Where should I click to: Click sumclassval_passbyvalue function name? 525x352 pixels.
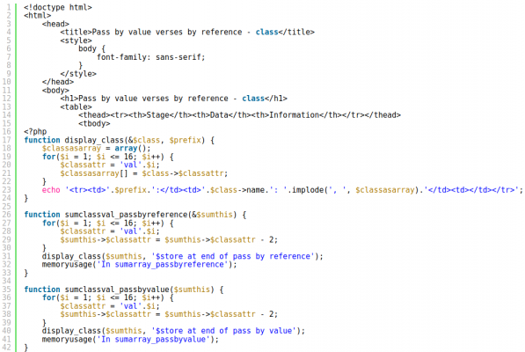(117, 290)
